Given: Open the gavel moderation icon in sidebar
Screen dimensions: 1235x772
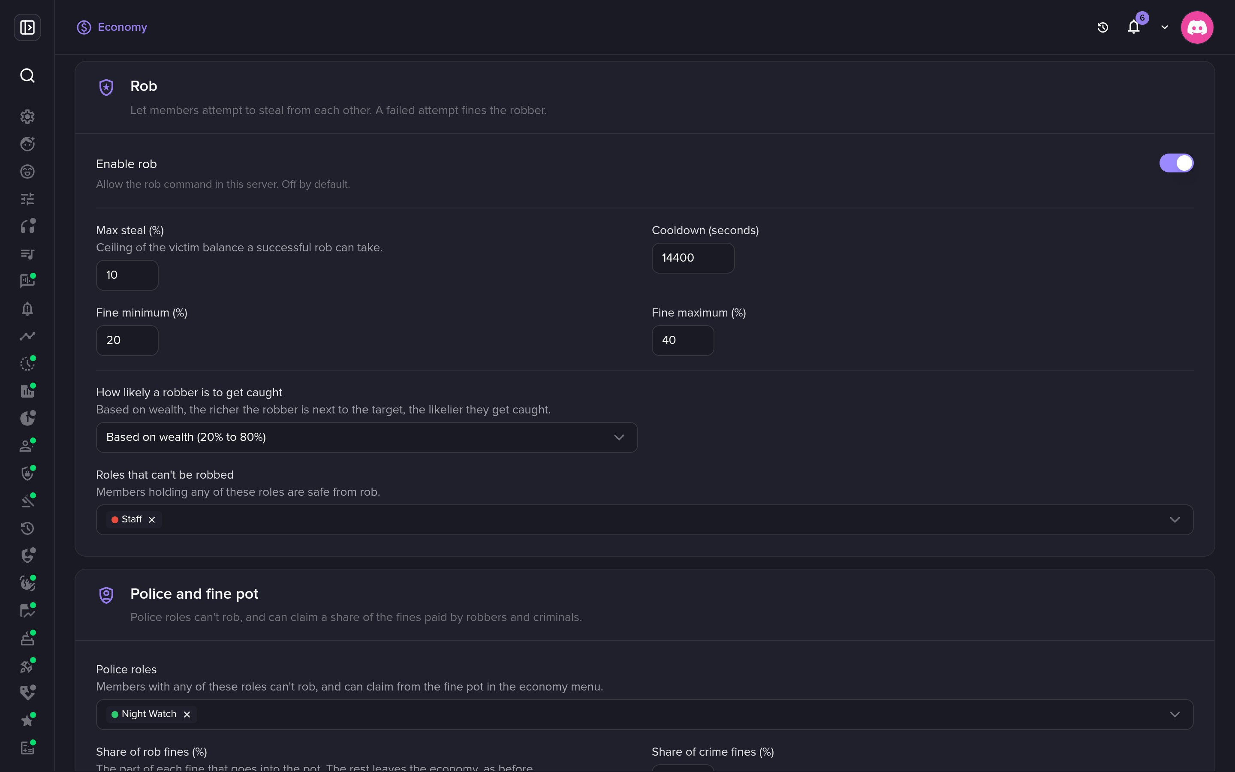Looking at the screenshot, I should click(27, 501).
